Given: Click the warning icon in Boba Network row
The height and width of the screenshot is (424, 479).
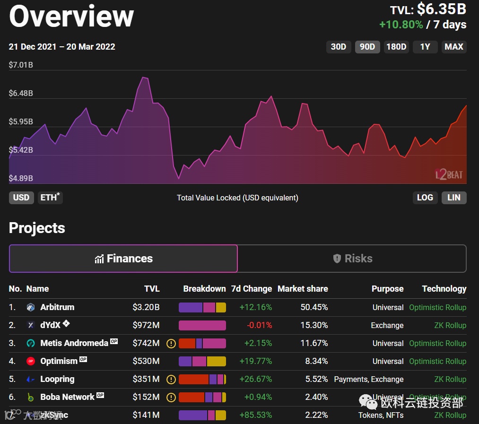Looking at the screenshot, I should pos(171,398).
